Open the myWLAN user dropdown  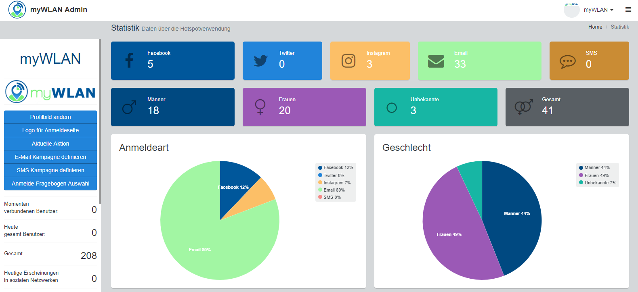598,10
